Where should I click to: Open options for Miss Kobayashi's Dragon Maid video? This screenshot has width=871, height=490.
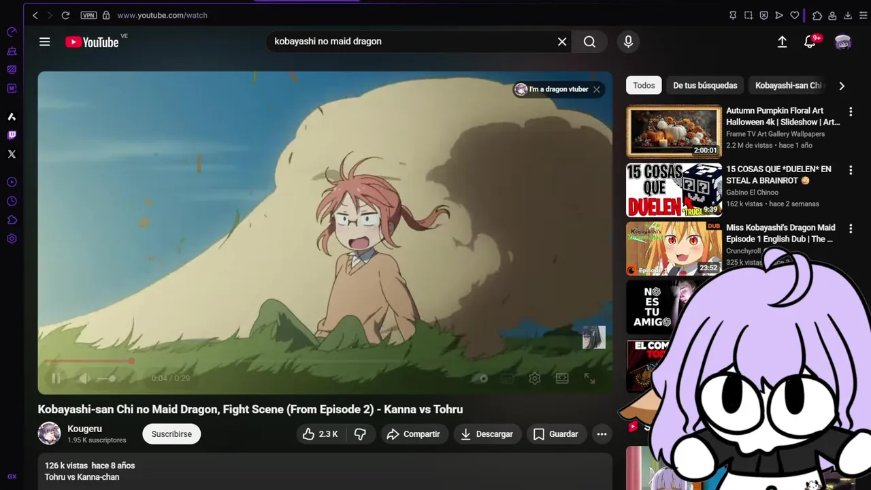(851, 229)
